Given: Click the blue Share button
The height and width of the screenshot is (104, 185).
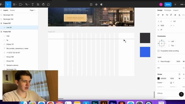Looking at the screenshot, I should click(x=168, y=5).
